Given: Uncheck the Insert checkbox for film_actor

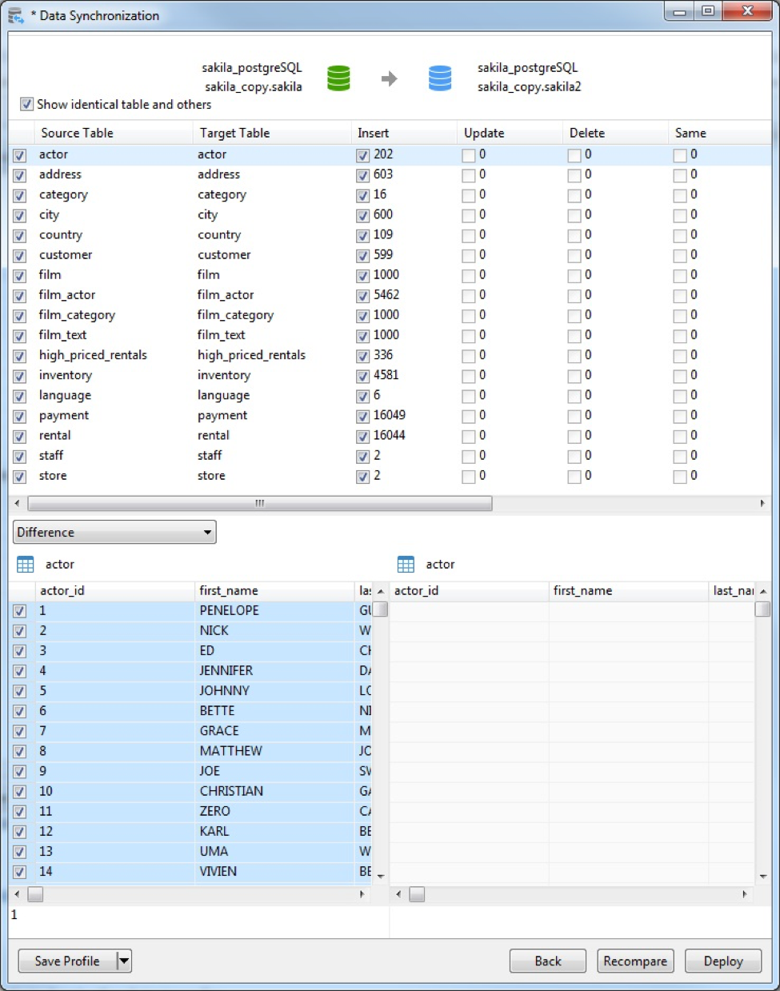Looking at the screenshot, I should tap(362, 295).
